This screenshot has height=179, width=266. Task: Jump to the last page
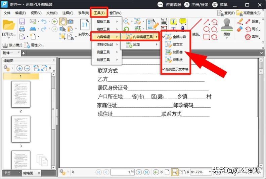pos(146,172)
